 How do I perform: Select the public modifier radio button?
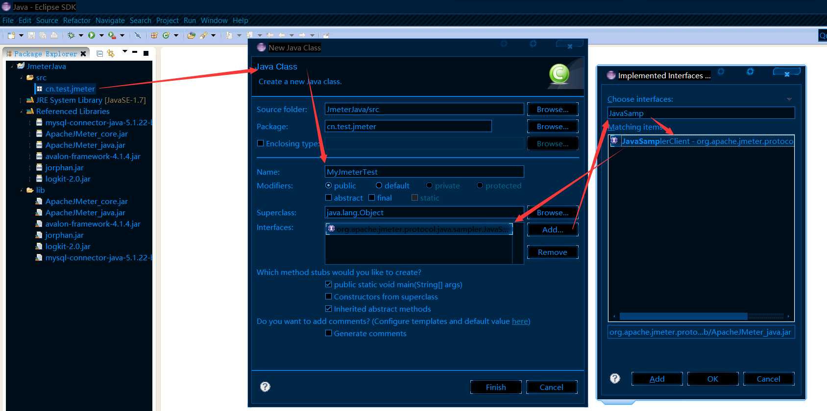click(329, 185)
